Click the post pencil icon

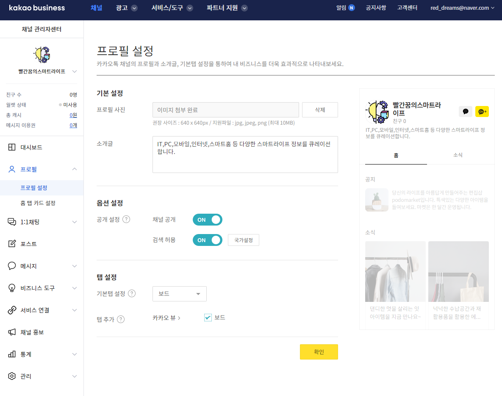[x=12, y=244]
